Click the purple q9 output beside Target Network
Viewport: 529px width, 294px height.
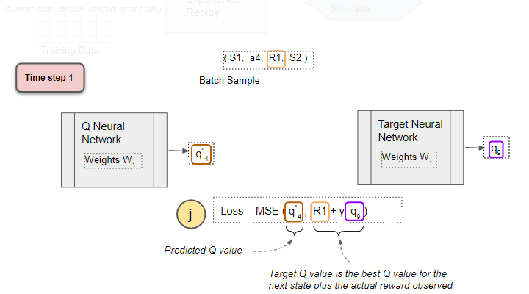point(497,149)
